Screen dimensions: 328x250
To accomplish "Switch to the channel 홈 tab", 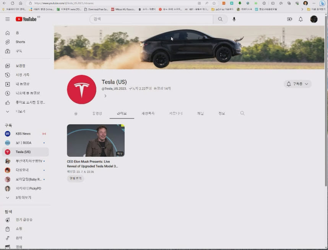I will tap(76, 114).
